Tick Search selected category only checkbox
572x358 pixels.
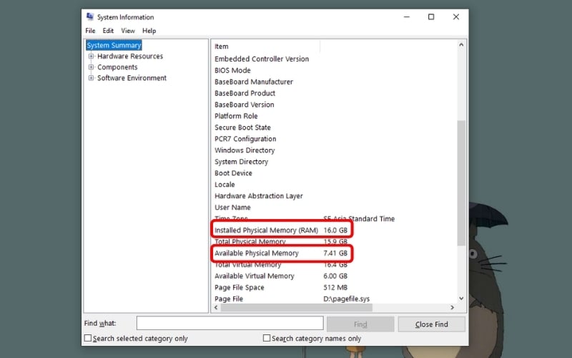click(x=88, y=338)
